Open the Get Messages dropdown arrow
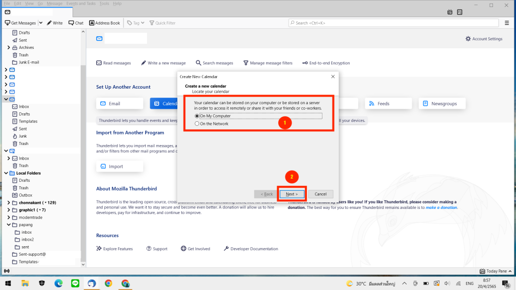The height and width of the screenshot is (290, 516). 41,23
